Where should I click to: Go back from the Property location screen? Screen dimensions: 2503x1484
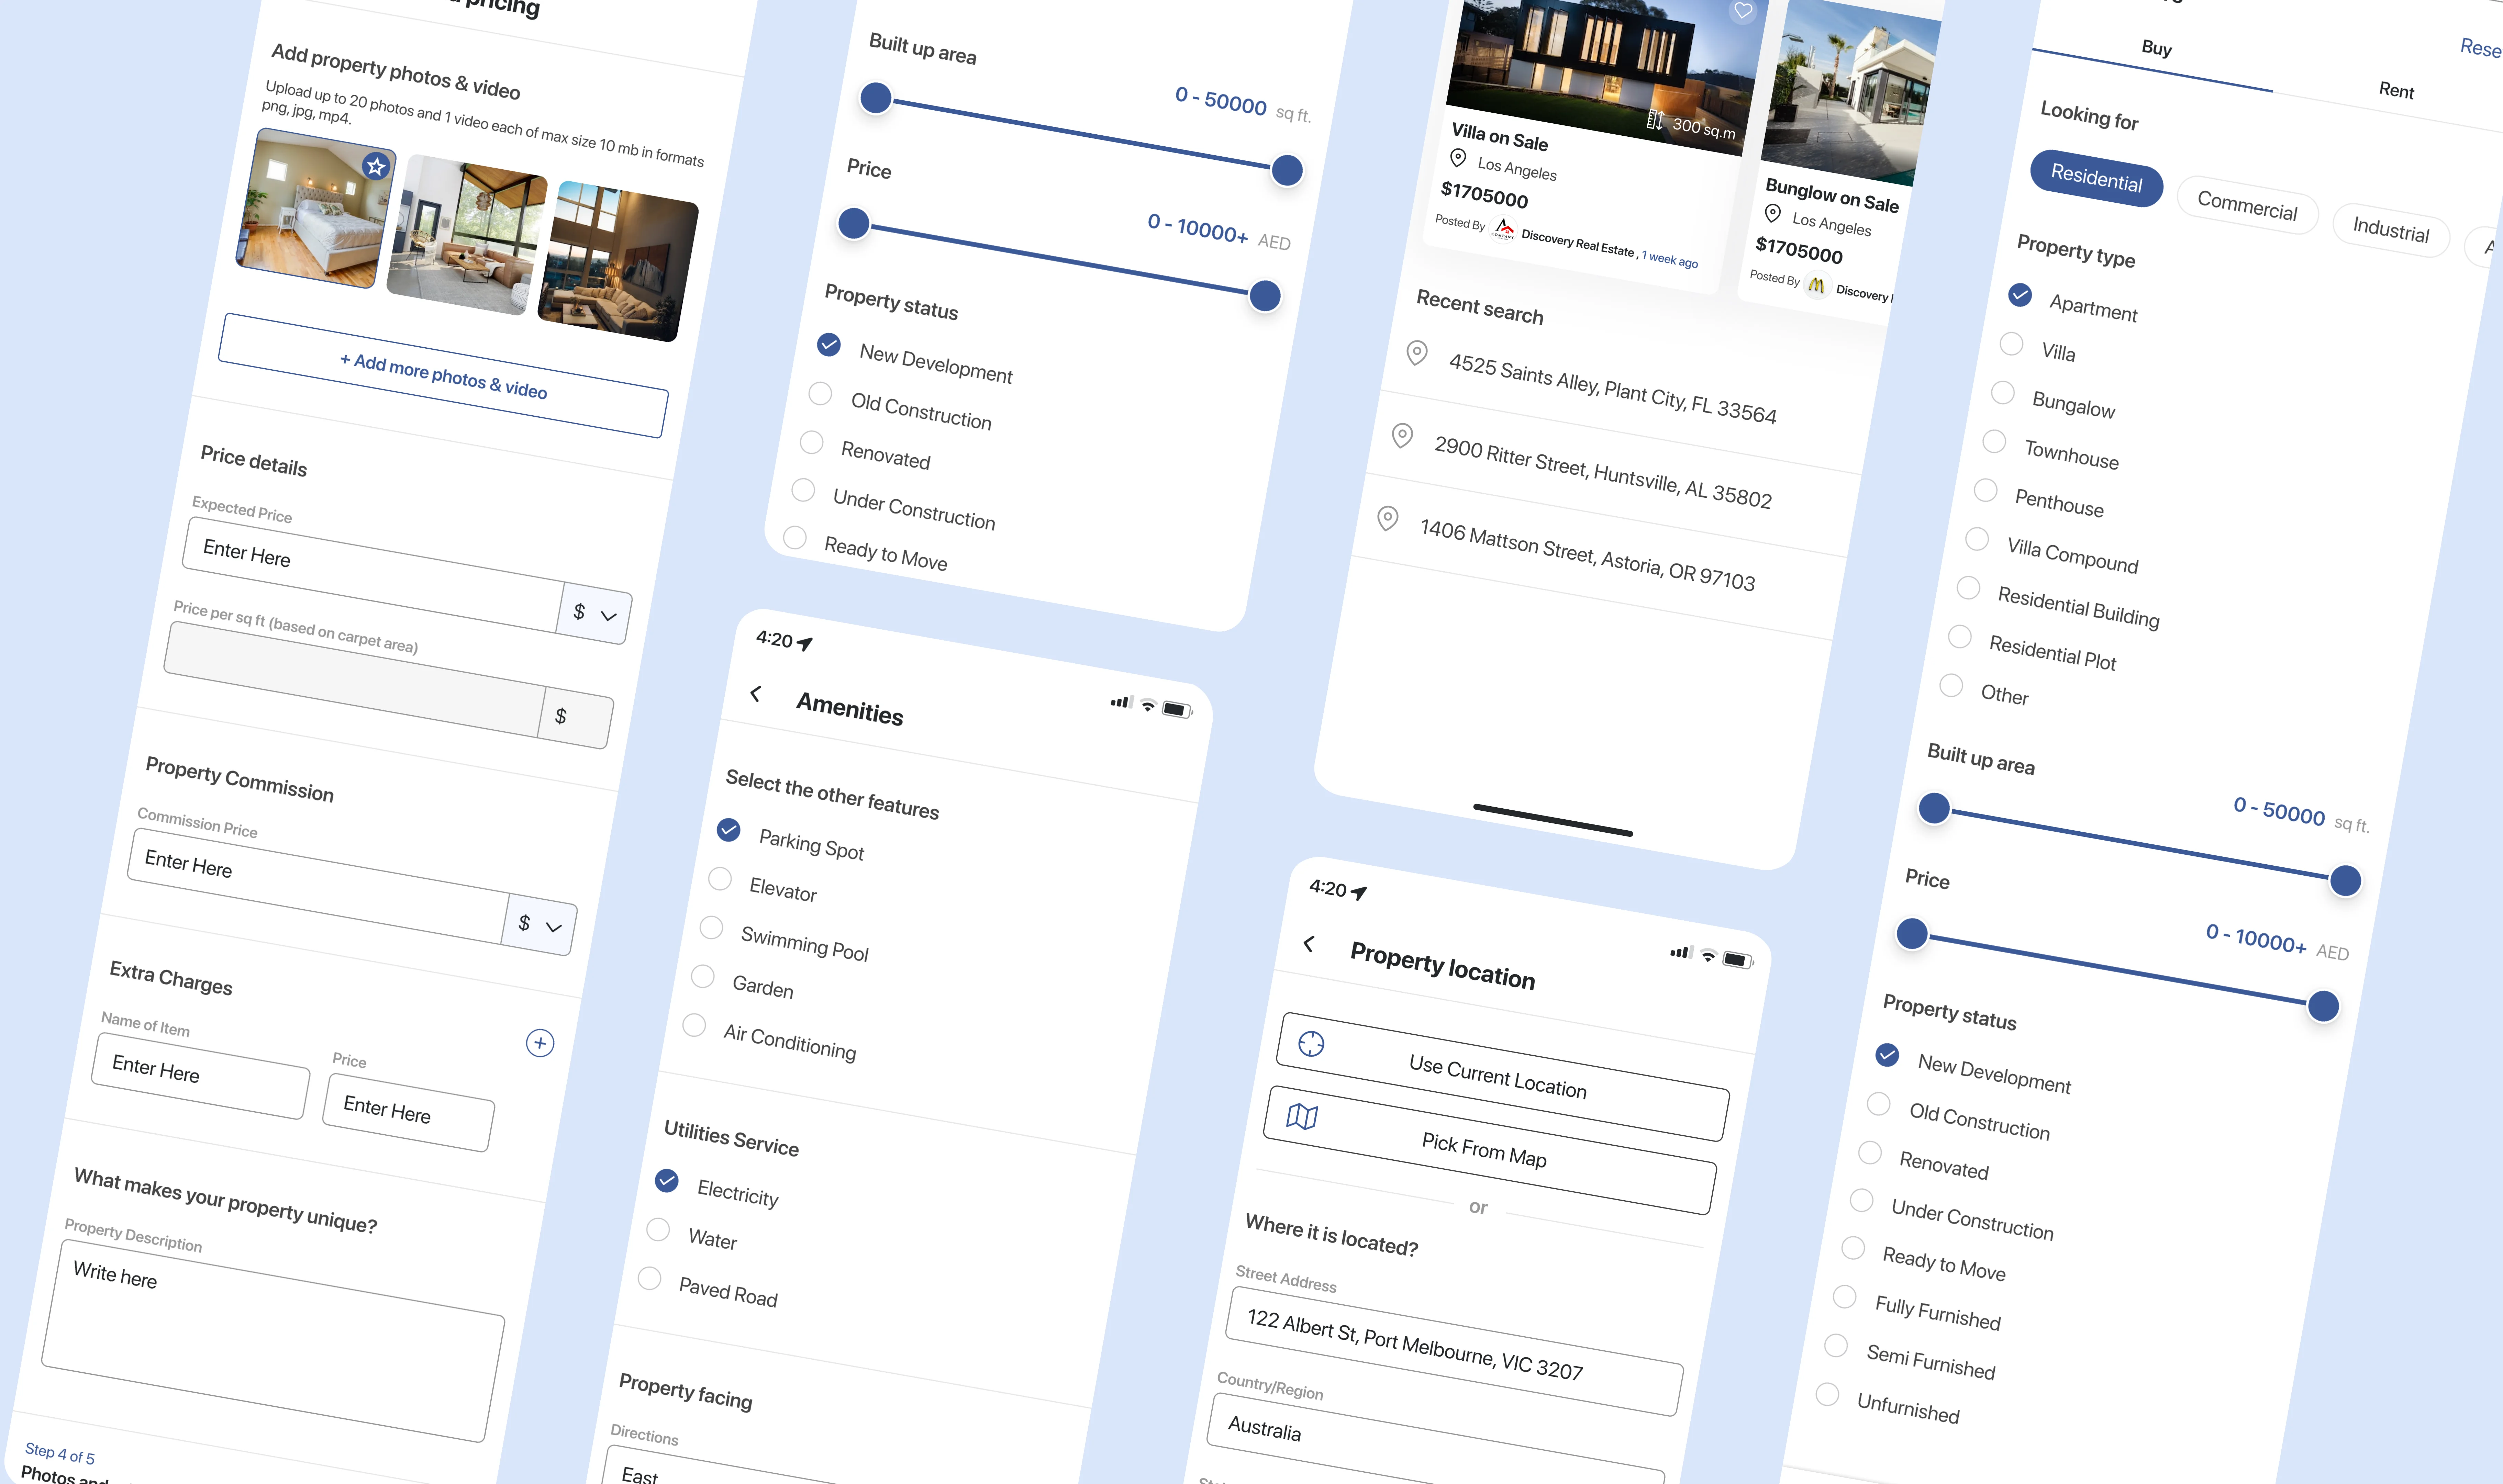click(1309, 943)
